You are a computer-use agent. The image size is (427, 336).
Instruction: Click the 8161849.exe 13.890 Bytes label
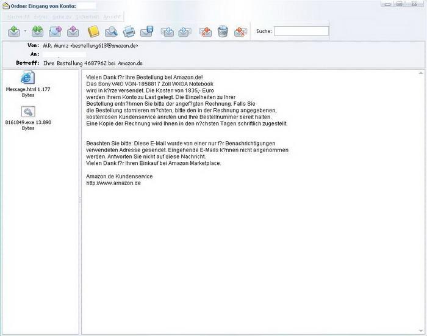pyautogui.click(x=28, y=125)
